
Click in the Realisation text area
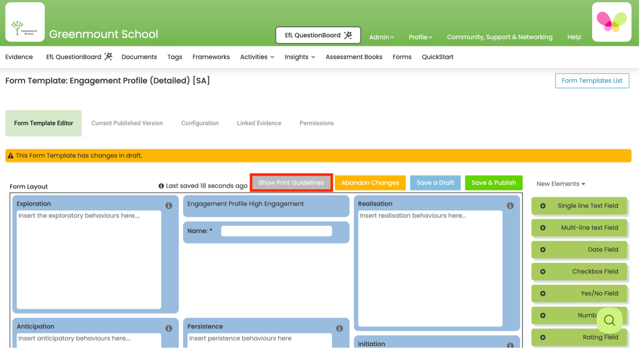[431, 269]
